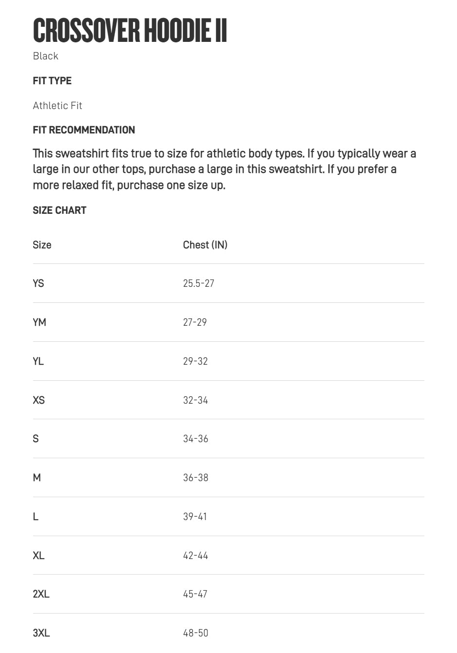Select the Athletic Fit text
This screenshot has width=457, height=653.
(x=57, y=106)
